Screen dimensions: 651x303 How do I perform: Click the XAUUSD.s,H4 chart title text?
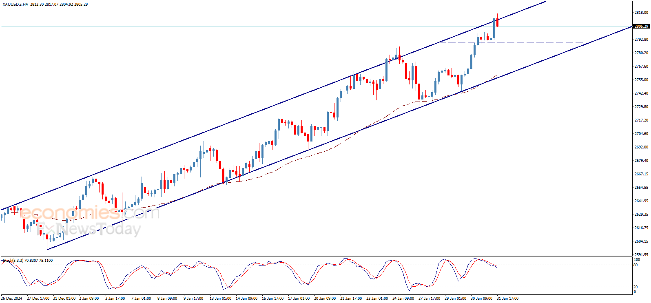(15, 4)
